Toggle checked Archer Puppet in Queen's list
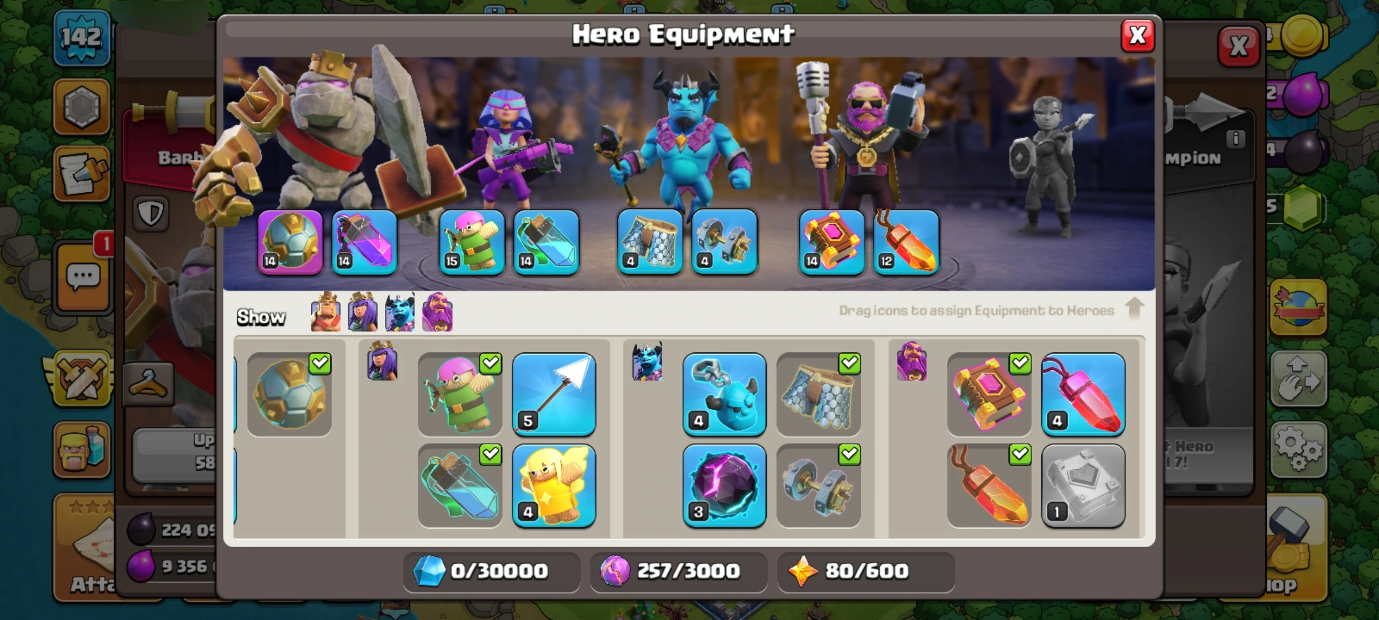Viewport: 1379px width, 620px height. pyautogui.click(x=460, y=394)
